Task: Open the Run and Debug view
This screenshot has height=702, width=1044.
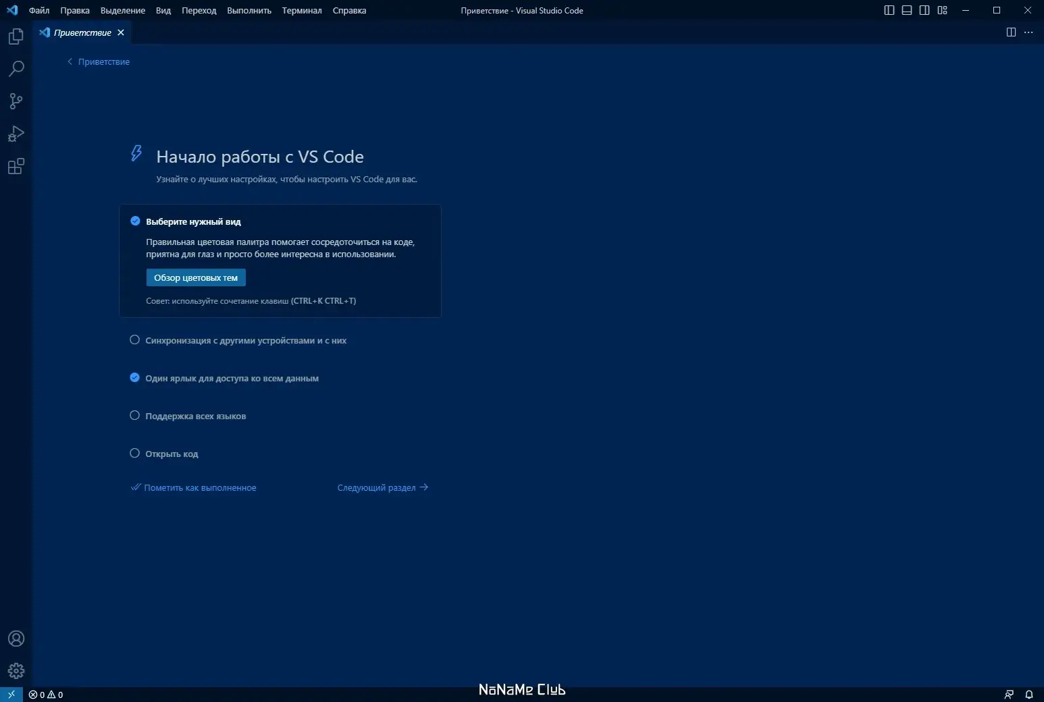Action: pos(16,134)
